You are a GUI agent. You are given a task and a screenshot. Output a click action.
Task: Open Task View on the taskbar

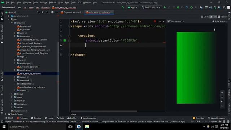[70, 127]
